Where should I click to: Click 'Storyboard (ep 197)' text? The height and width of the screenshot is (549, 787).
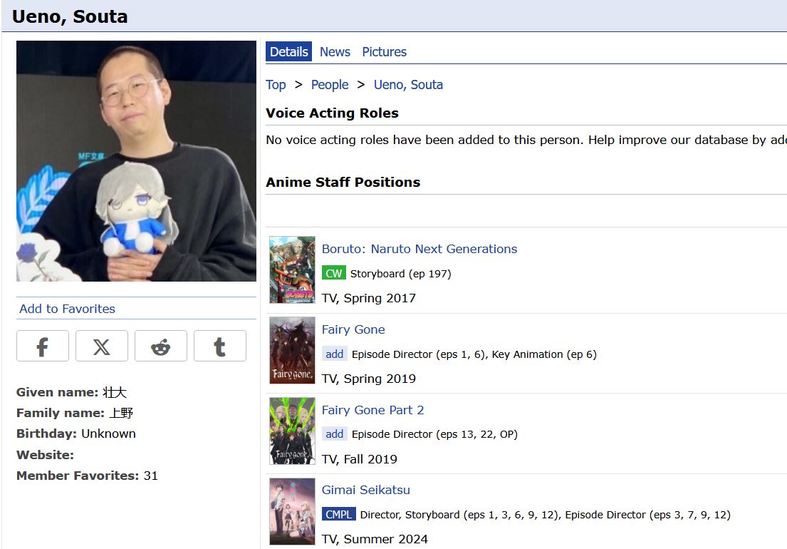[x=400, y=274]
